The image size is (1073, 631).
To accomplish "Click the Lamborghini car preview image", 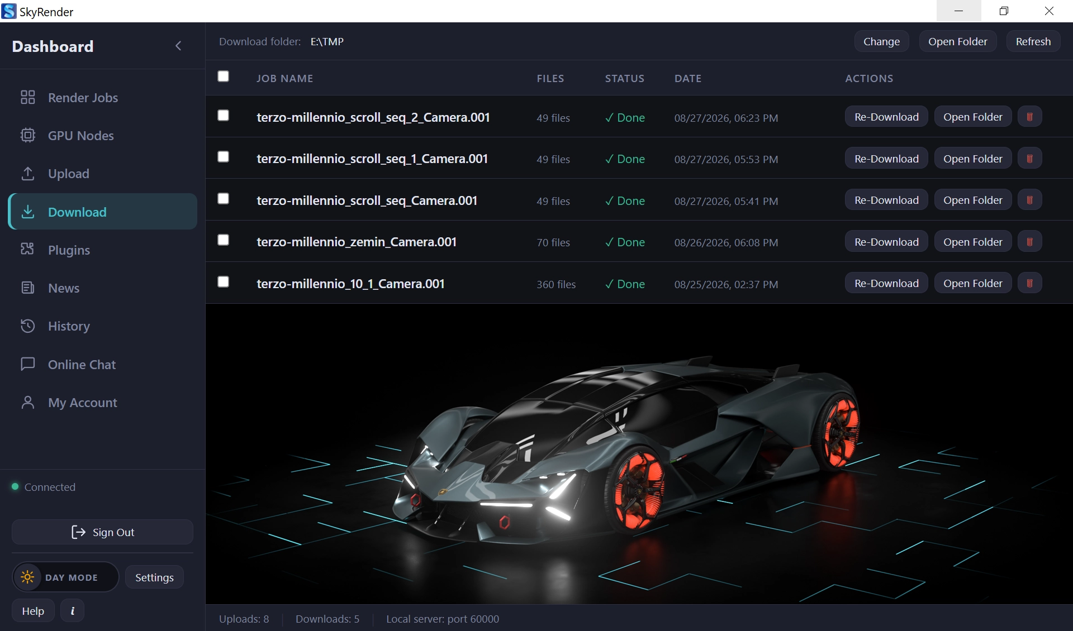I will (x=639, y=453).
